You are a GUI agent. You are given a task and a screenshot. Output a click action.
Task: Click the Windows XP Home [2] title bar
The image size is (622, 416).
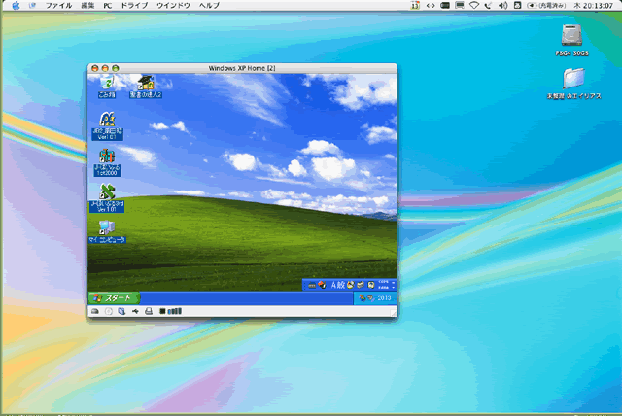[x=242, y=68]
